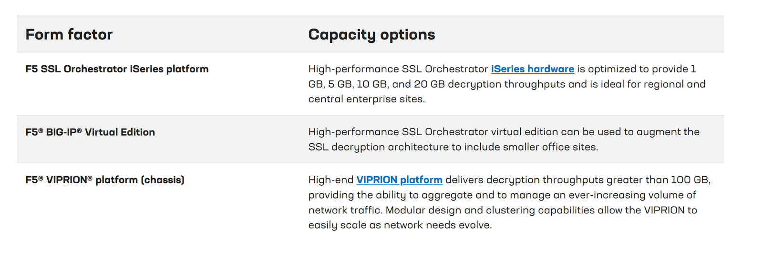This screenshot has height=259, width=763.
Task: Click the text "central enterprise sites."
Action: (366, 99)
